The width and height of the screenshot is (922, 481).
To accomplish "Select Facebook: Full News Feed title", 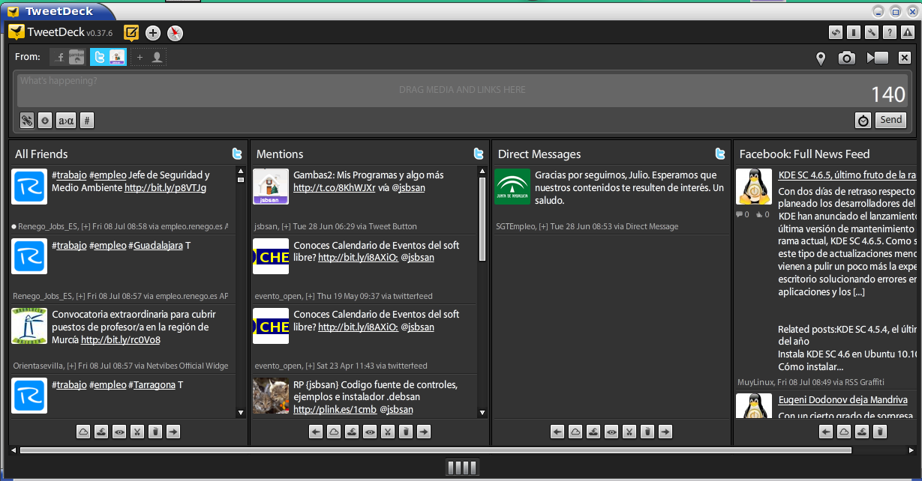I will tap(805, 154).
